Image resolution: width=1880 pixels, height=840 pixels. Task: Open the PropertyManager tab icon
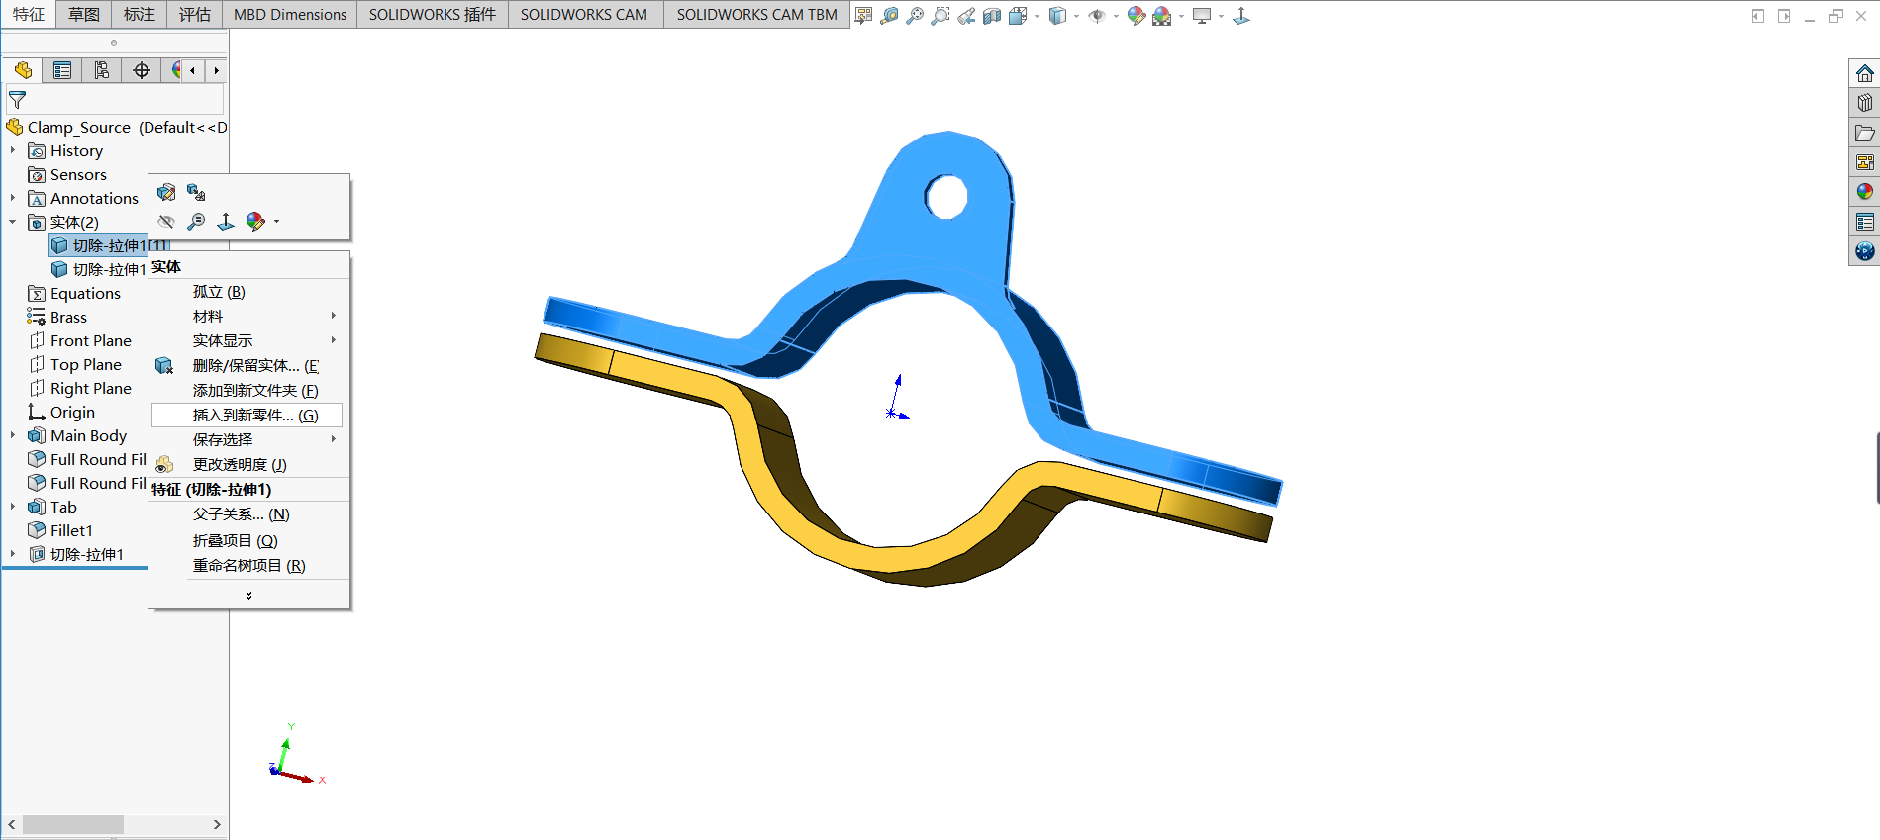[62, 70]
